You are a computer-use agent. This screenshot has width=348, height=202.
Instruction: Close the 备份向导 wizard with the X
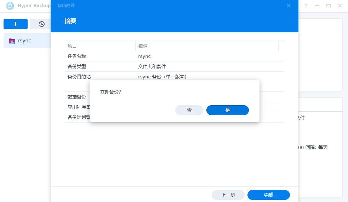[x=289, y=6]
